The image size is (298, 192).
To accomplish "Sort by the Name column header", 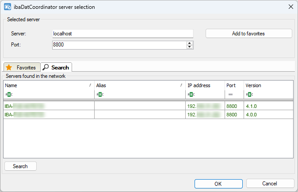I will coord(49,85).
